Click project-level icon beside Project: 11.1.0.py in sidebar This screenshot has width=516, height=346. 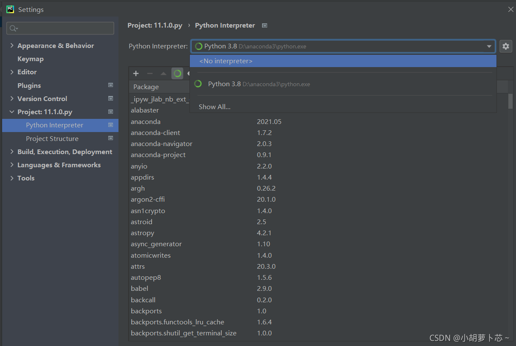pos(111,112)
